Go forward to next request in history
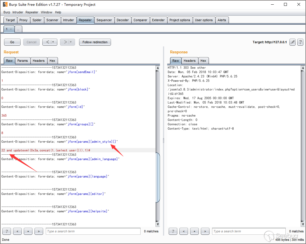The height and width of the screenshot is (244, 306). click(x=65, y=42)
